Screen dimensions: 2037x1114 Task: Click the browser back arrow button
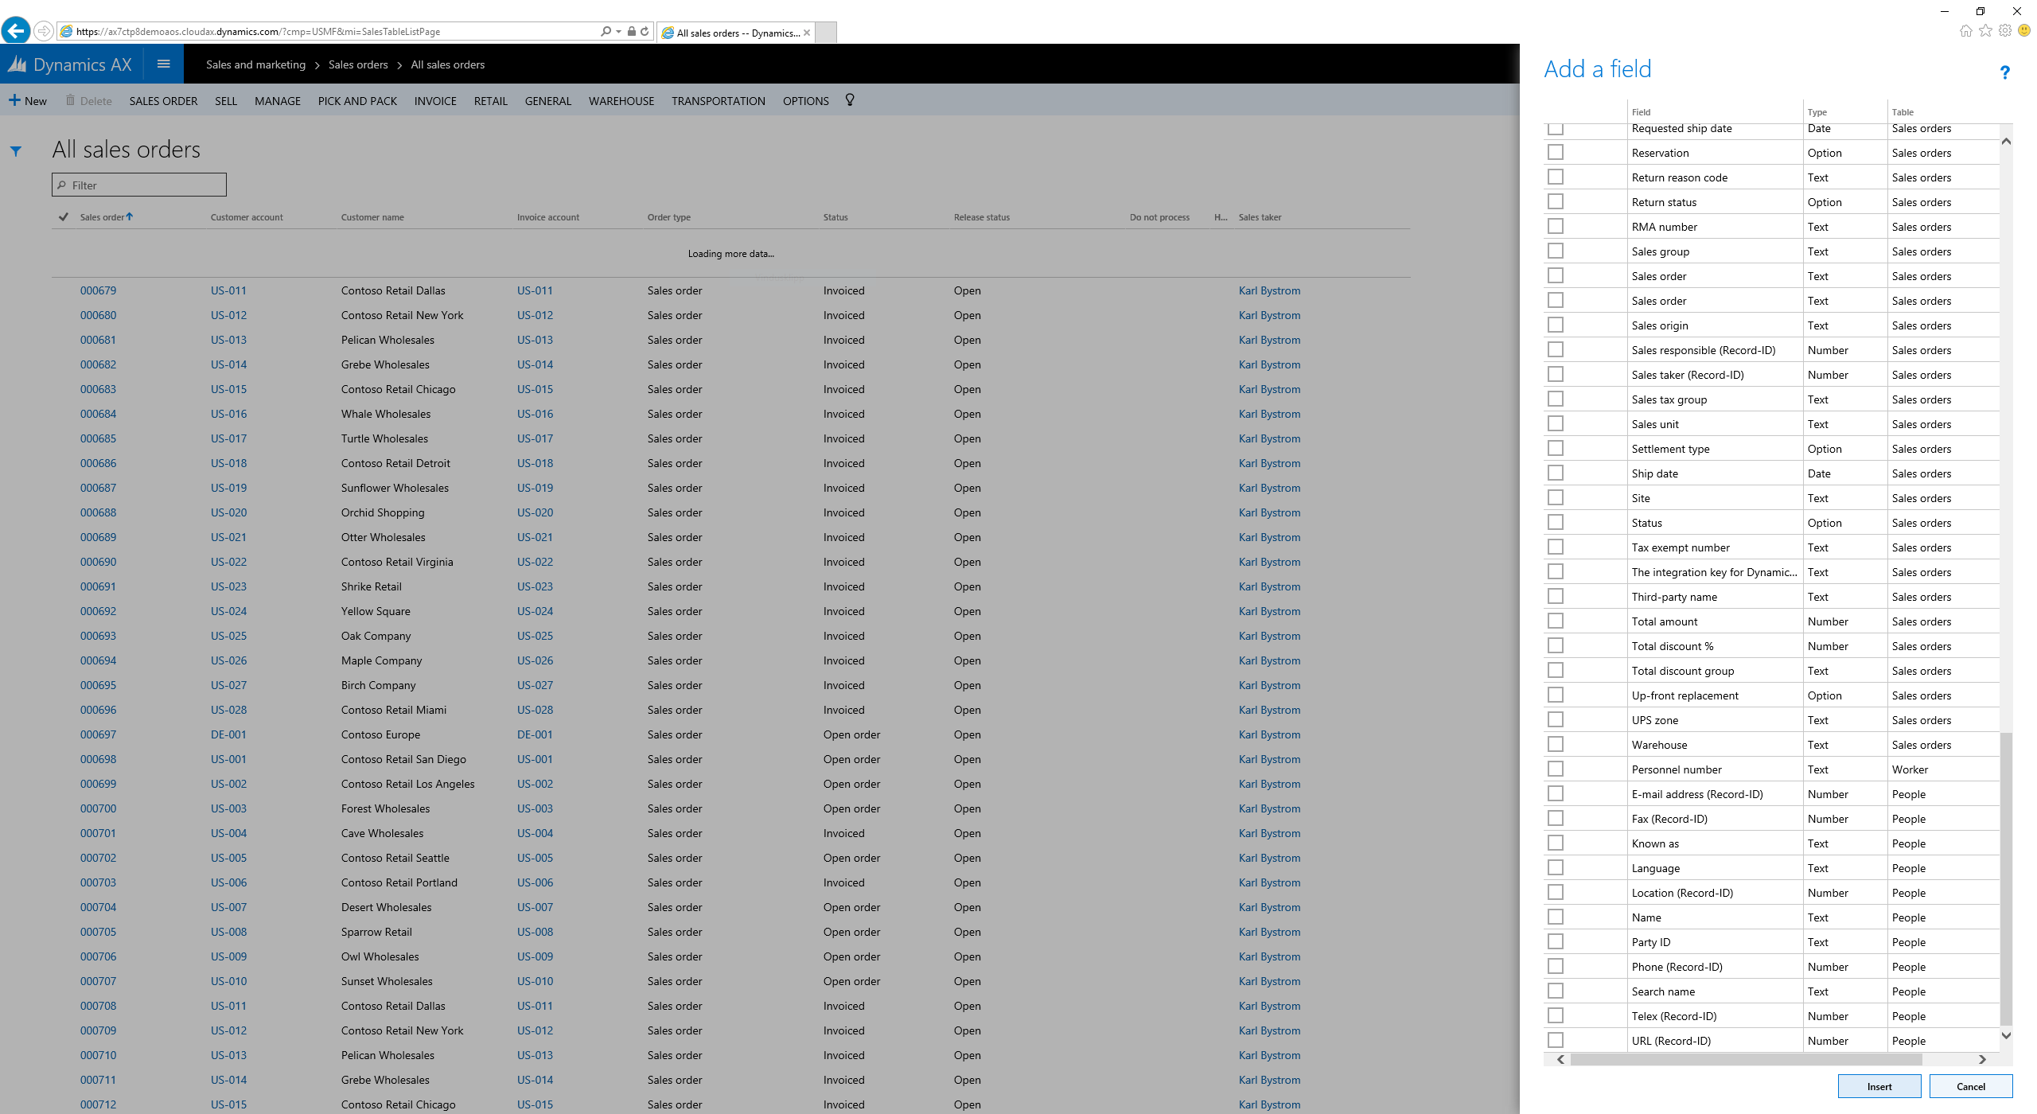pos(16,31)
